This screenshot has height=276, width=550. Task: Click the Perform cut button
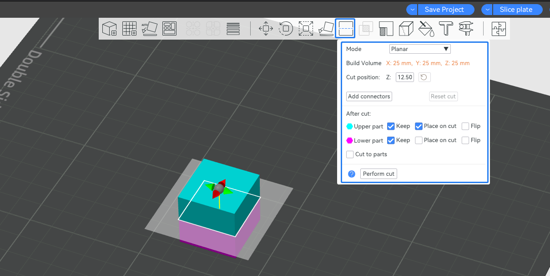coord(378,174)
